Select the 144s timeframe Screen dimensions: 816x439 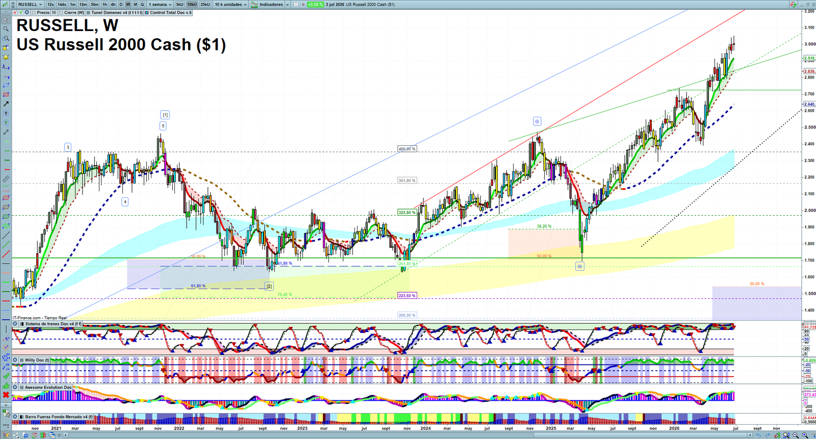pyautogui.click(x=62, y=5)
